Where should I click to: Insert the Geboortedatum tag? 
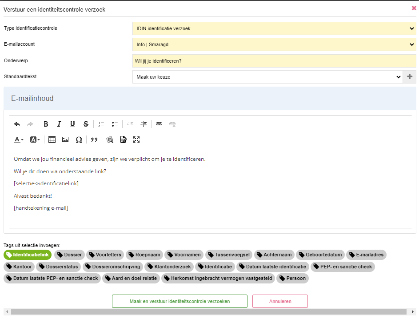[x=320, y=255]
